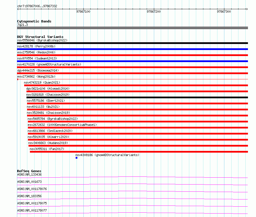The image size is (256, 217).
Task: Open the nsv4170228 gnomADStructuralVariants label
Action: point(49,64)
